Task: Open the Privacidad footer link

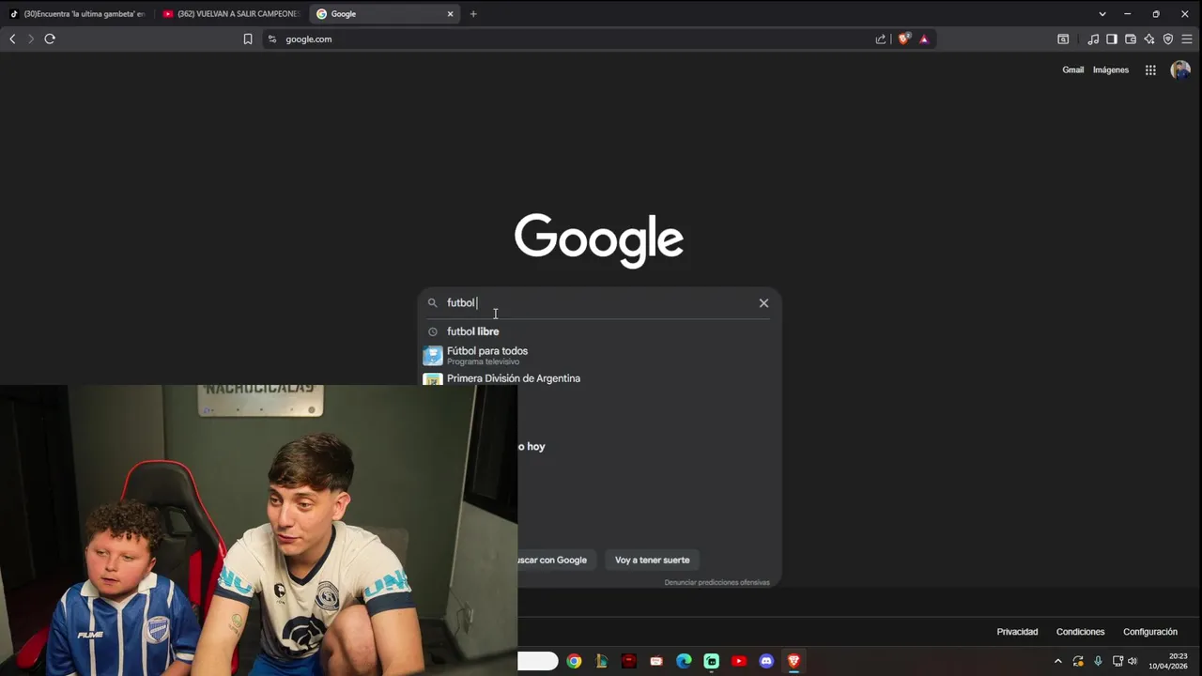Action: (1017, 632)
